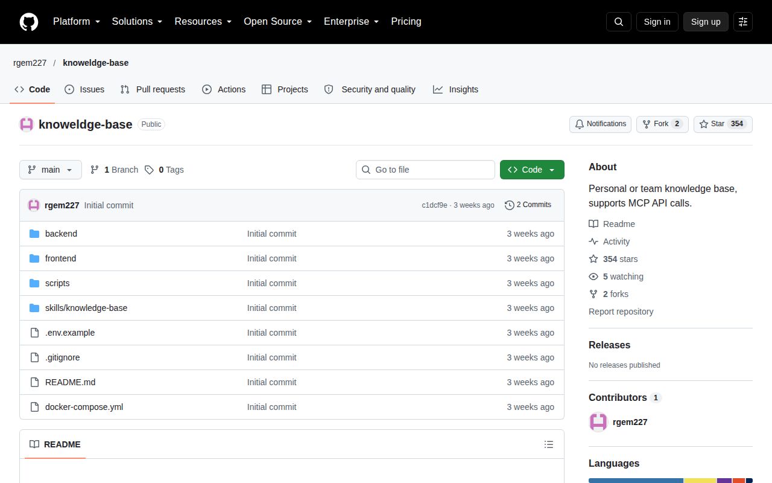This screenshot has width=772, height=483.
Task: Click the rgem227 avatar under Contributors
Action: pyautogui.click(x=598, y=422)
